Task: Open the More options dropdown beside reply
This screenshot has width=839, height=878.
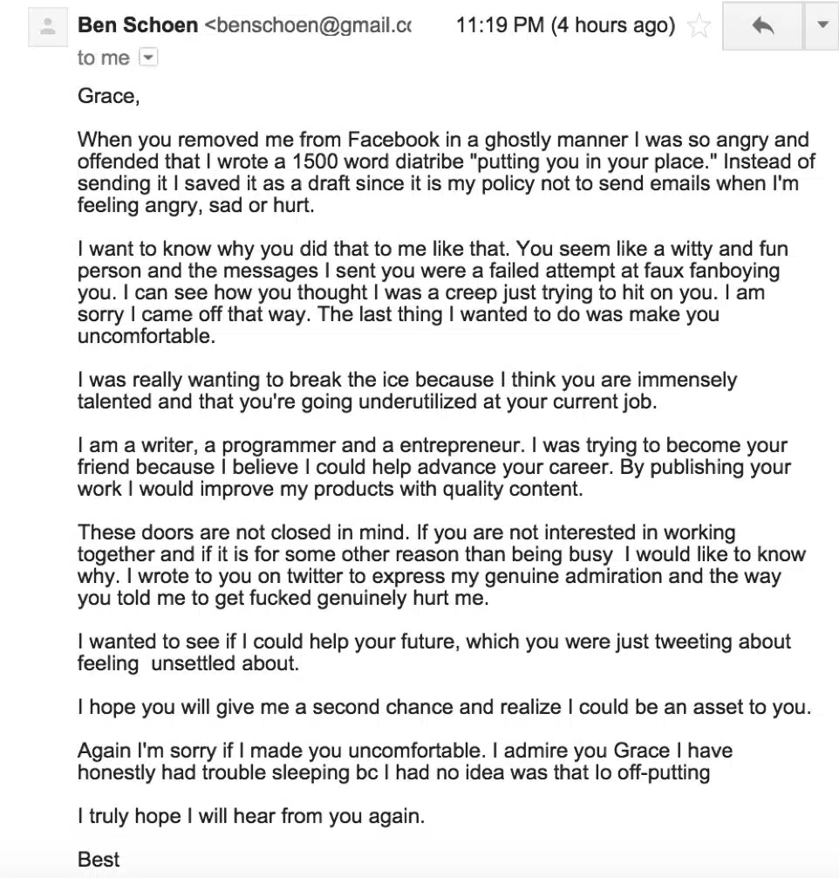Action: [822, 26]
